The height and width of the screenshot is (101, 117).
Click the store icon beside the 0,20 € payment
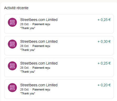12,88
